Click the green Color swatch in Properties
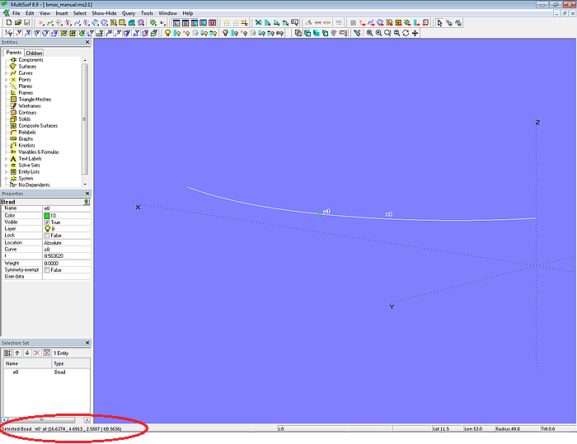The image size is (577, 444). coord(47,215)
